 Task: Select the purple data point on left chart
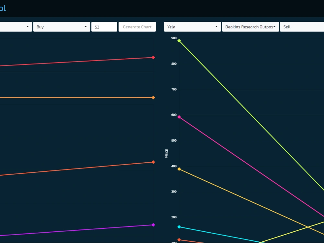coord(153,225)
